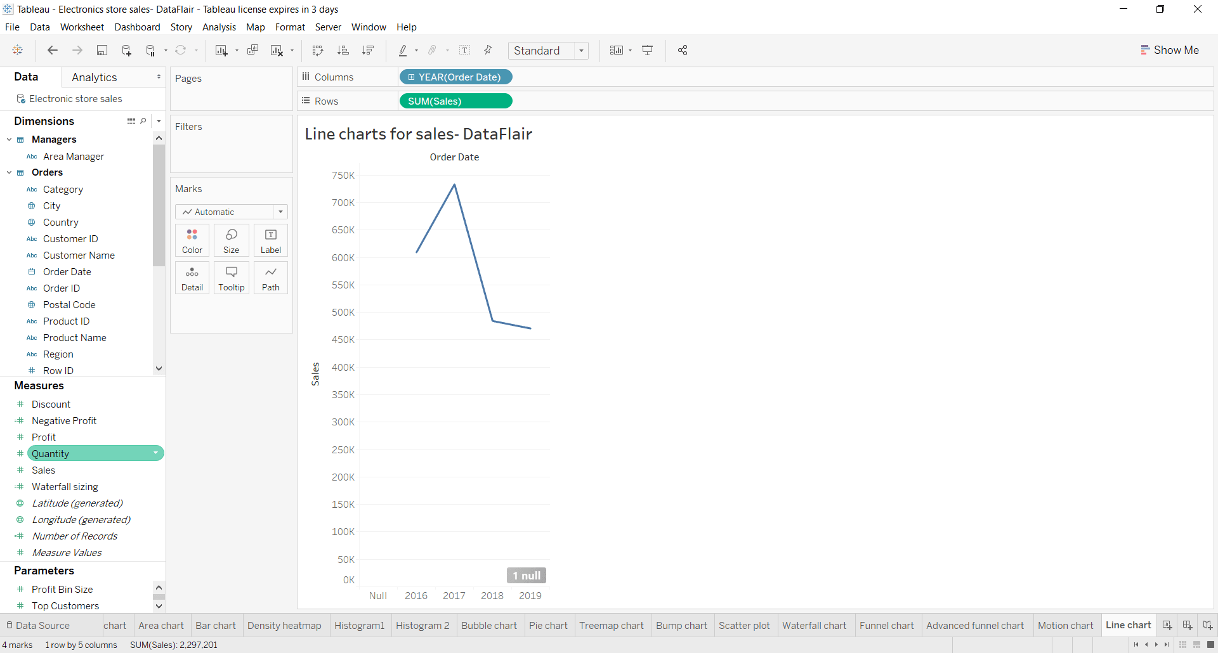Collapse the Managers table group
The width and height of the screenshot is (1218, 653).
pyautogui.click(x=10, y=139)
